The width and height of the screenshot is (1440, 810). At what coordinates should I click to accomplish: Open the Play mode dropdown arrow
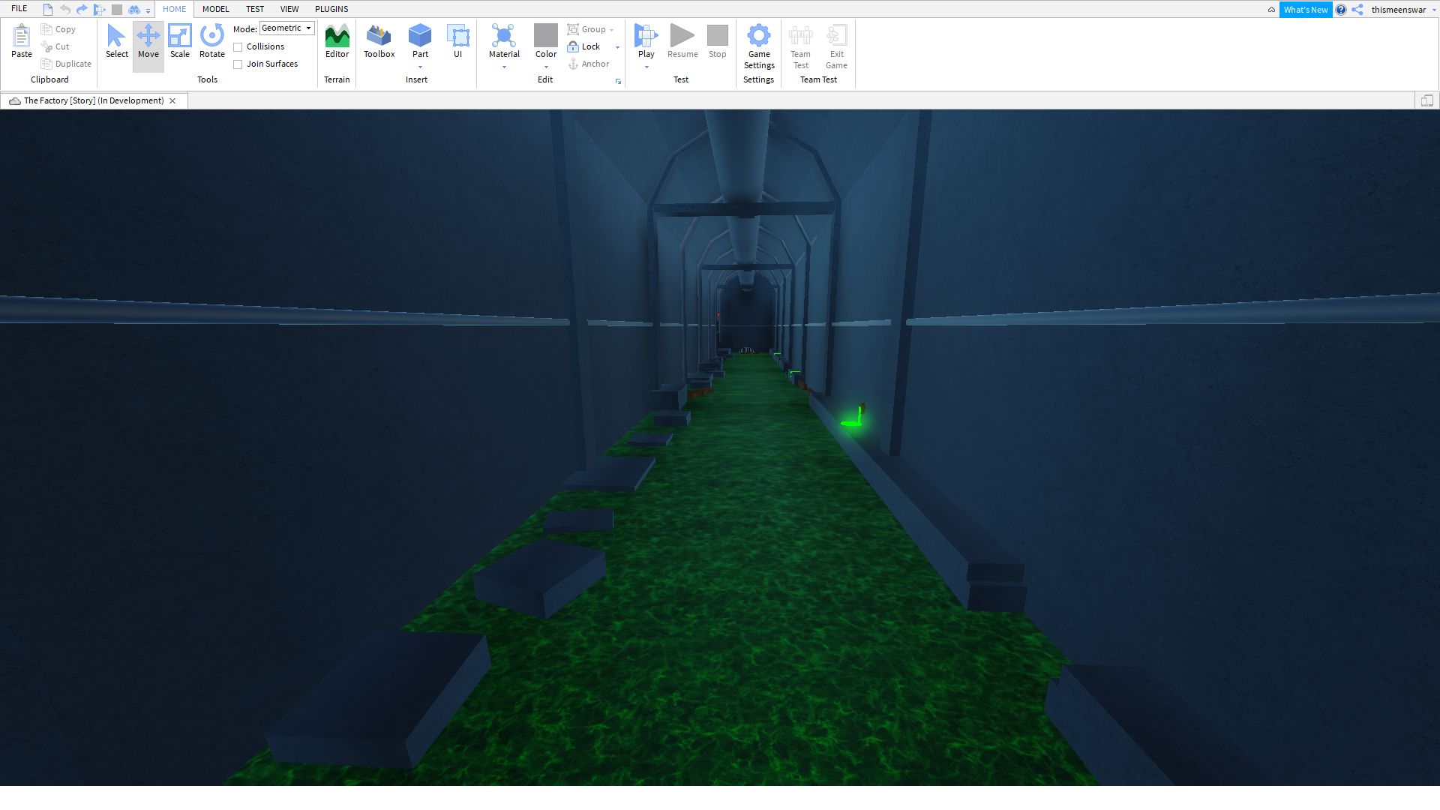(646, 66)
